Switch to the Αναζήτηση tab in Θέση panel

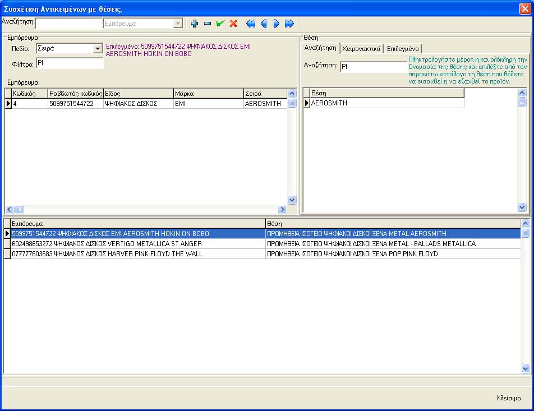tap(320, 48)
